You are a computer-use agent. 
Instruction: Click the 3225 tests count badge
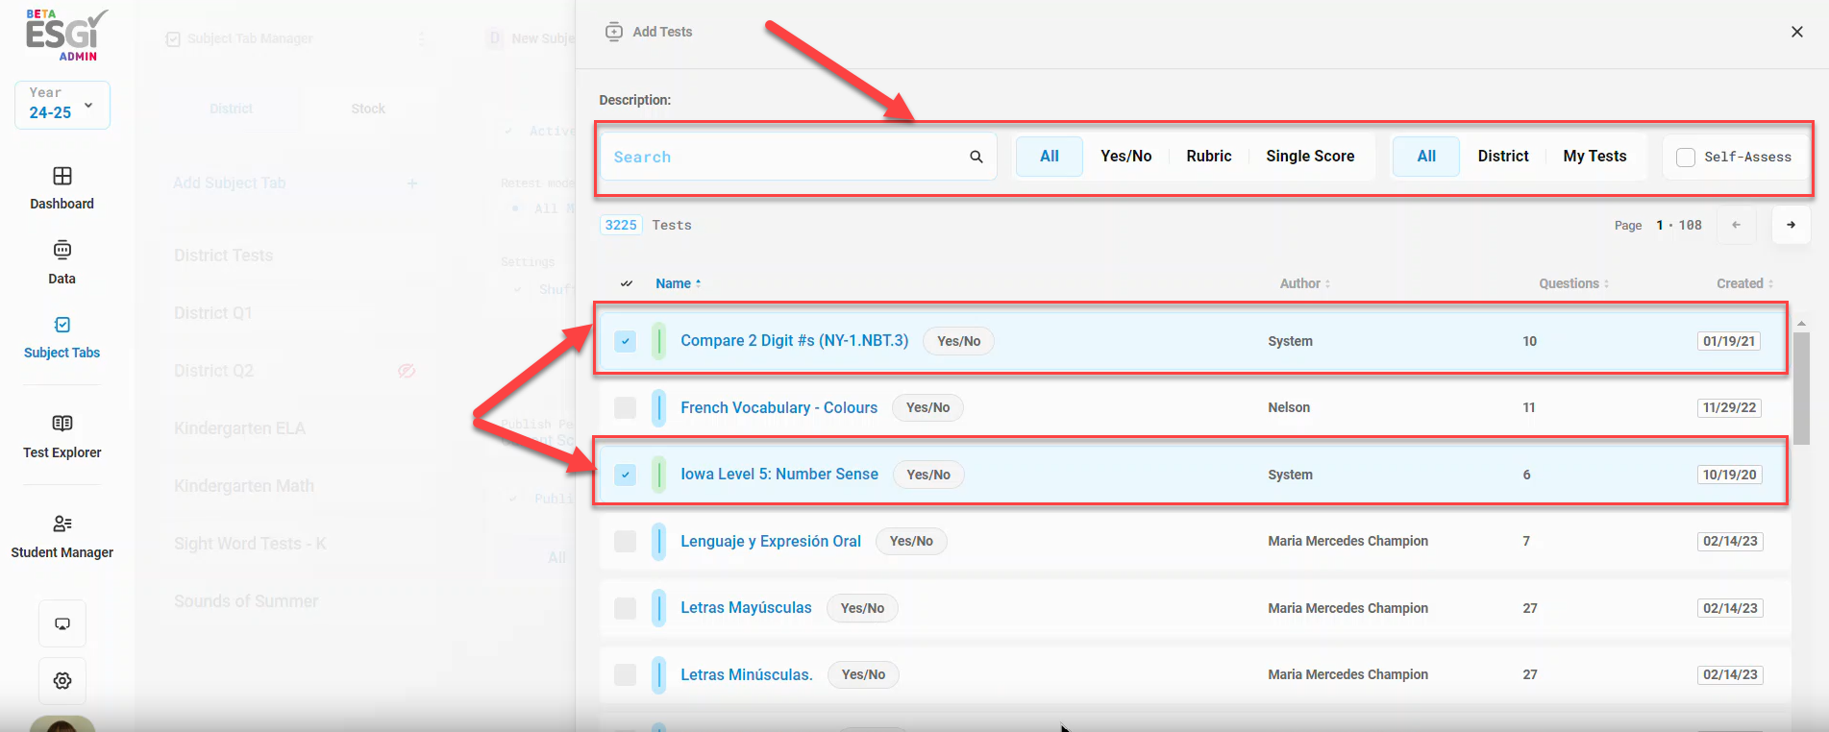(621, 225)
